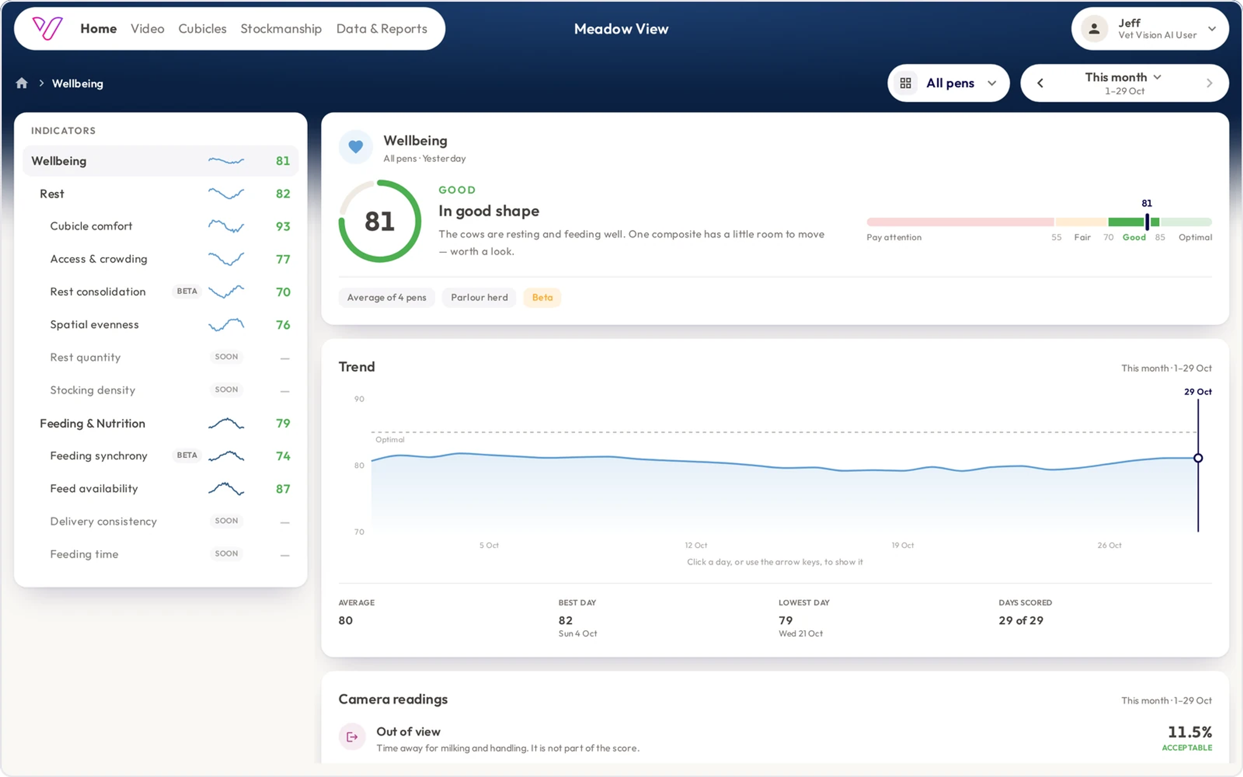Open the Stockmanship tab

(x=281, y=29)
